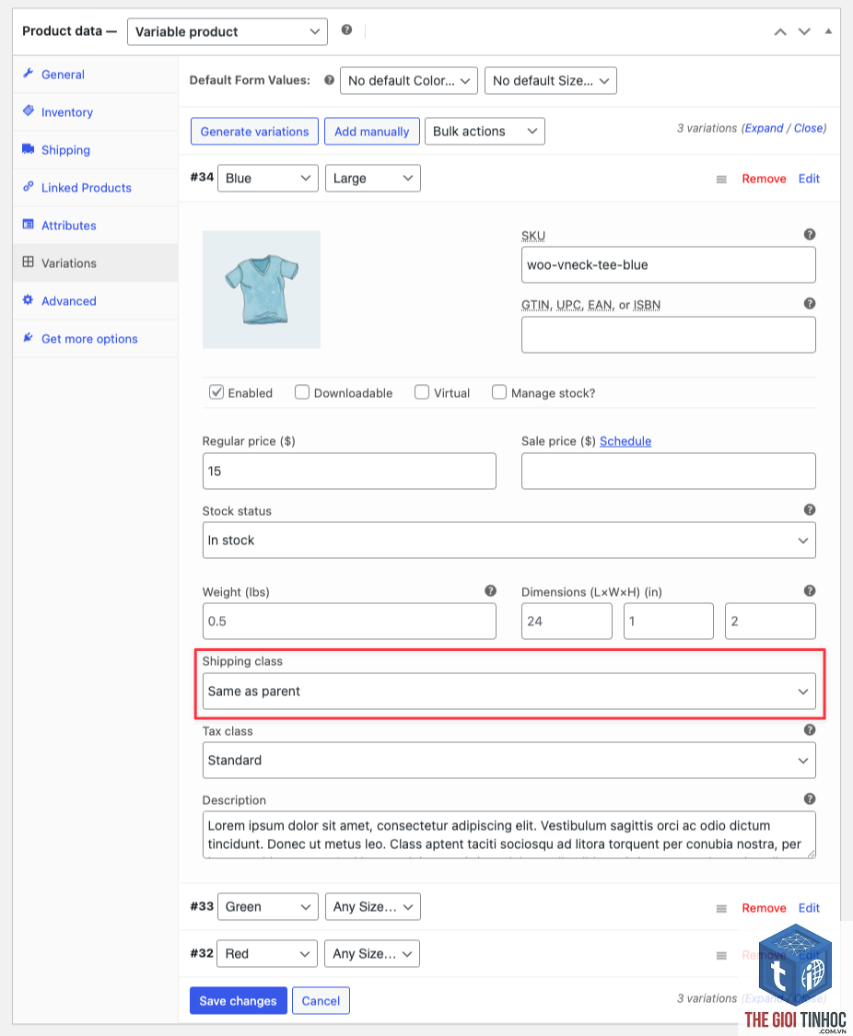This screenshot has height=1036, width=853.
Task: Click drag handle for variation #33
Action: pyautogui.click(x=721, y=909)
